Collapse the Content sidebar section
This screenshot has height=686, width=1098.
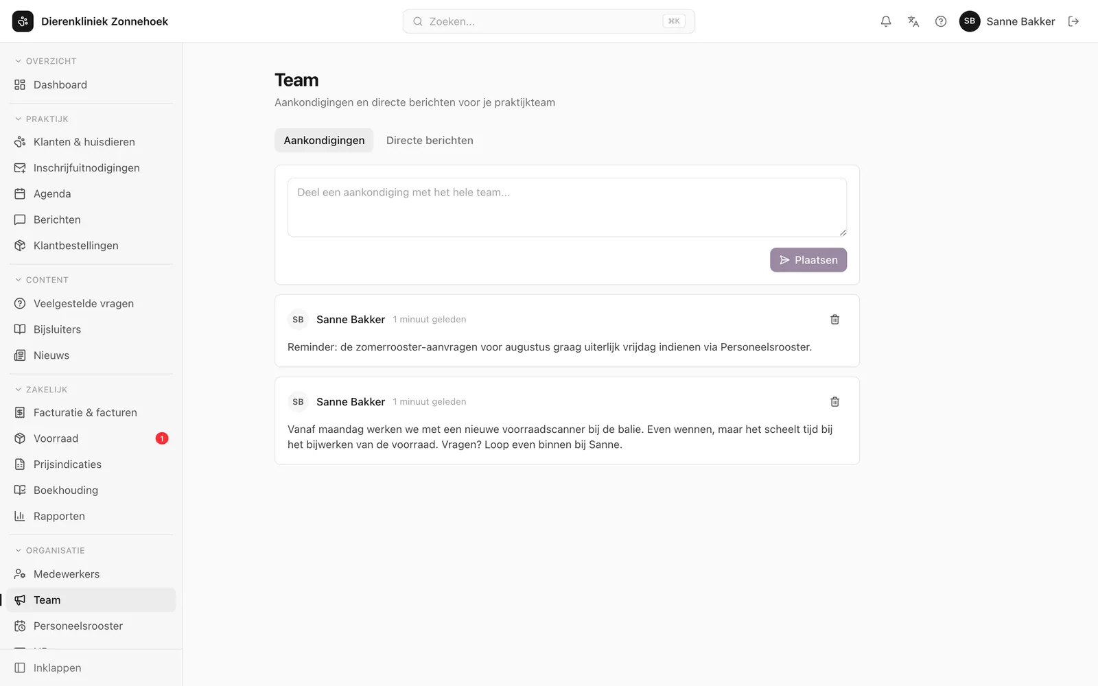pyautogui.click(x=41, y=280)
